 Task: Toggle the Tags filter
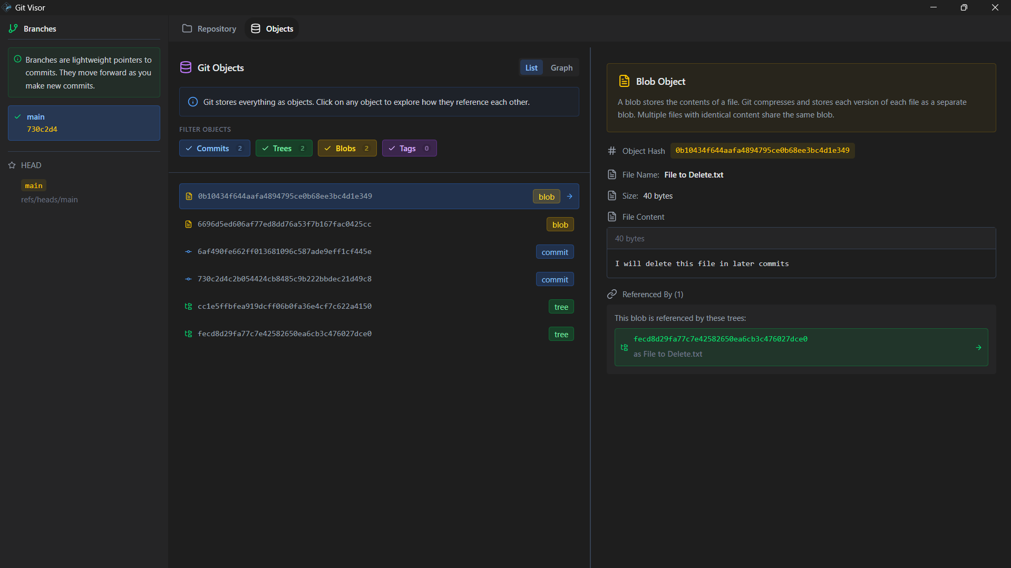(x=410, y=149)
